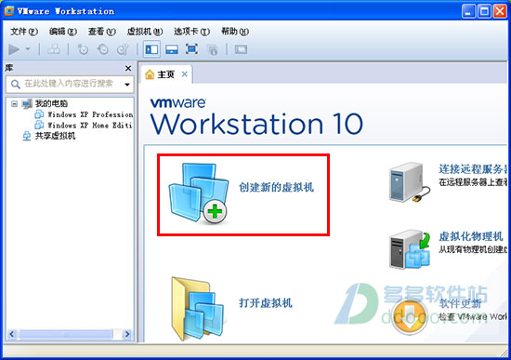Screen dimensions: 511x360
Task: Open the snapshot manager toolbar icon
Action: [x=123, y=49]
